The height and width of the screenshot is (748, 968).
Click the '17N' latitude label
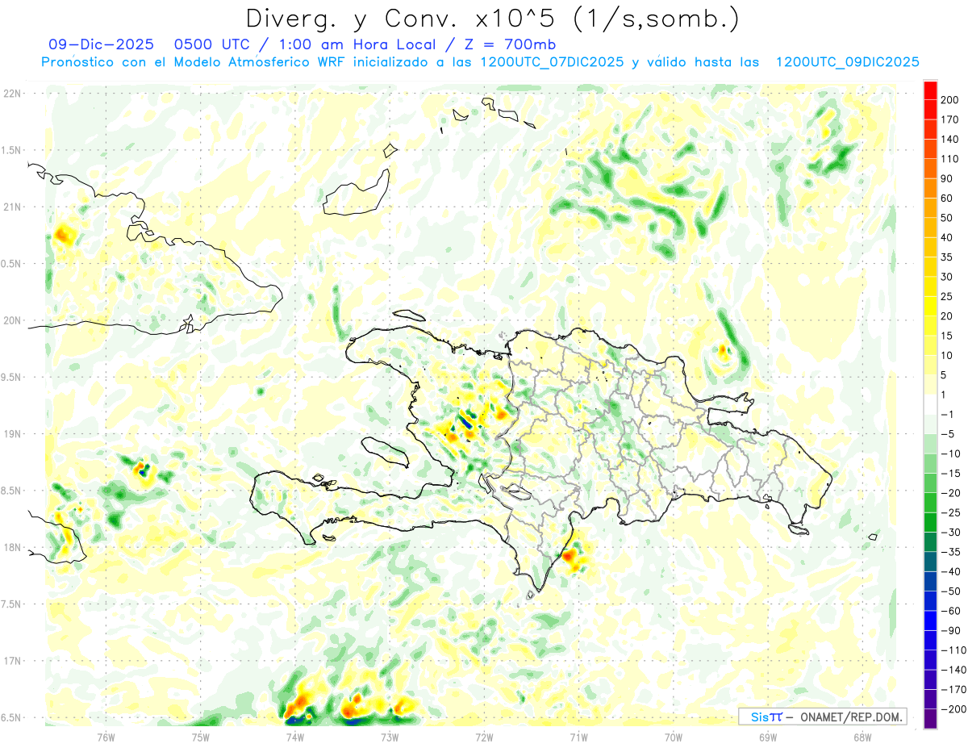[12, 661]
